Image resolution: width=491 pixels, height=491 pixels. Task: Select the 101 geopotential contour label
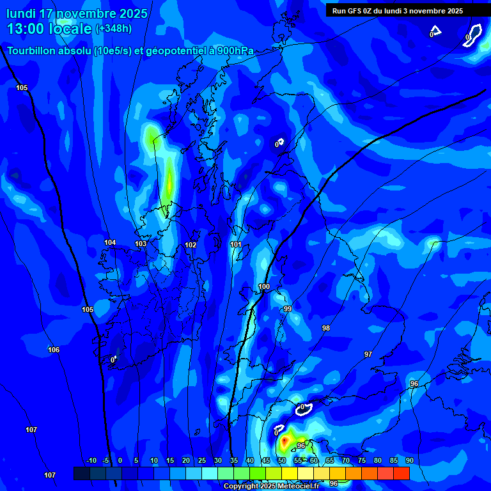236,244
